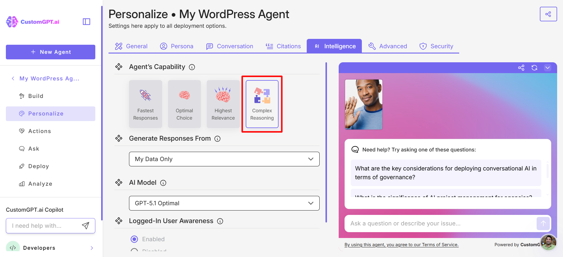Open the Build sidebar item
Screen dimensions: 563x257
click(x=50, y=96)
